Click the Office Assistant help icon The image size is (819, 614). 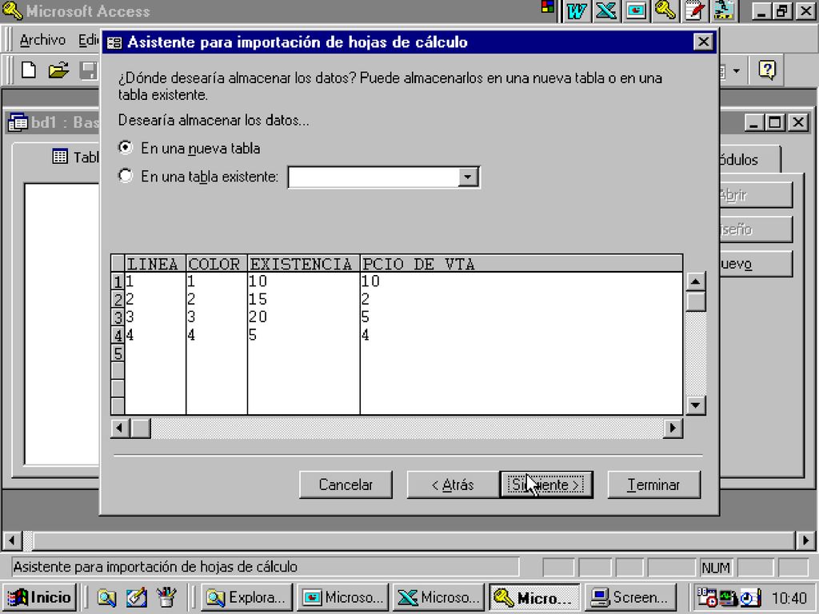tap(767, 70)
